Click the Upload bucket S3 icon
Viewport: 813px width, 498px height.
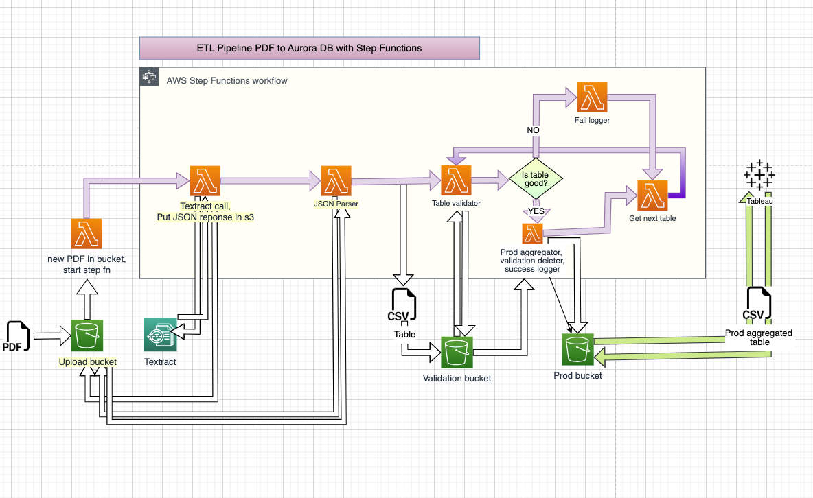[x=87, y=335]
